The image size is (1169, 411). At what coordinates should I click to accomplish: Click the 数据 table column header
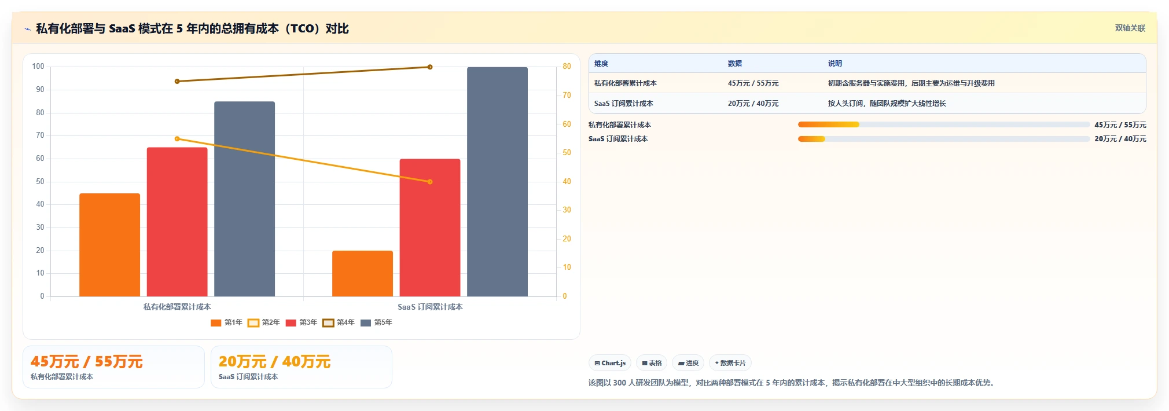point(735,64)
